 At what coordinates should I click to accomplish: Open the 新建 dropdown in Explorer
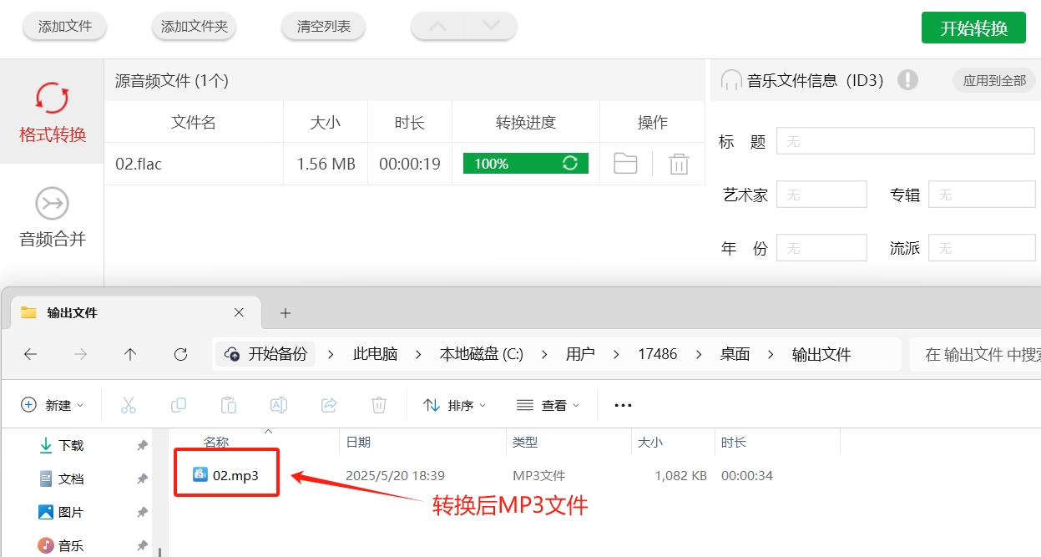(53, 405)
